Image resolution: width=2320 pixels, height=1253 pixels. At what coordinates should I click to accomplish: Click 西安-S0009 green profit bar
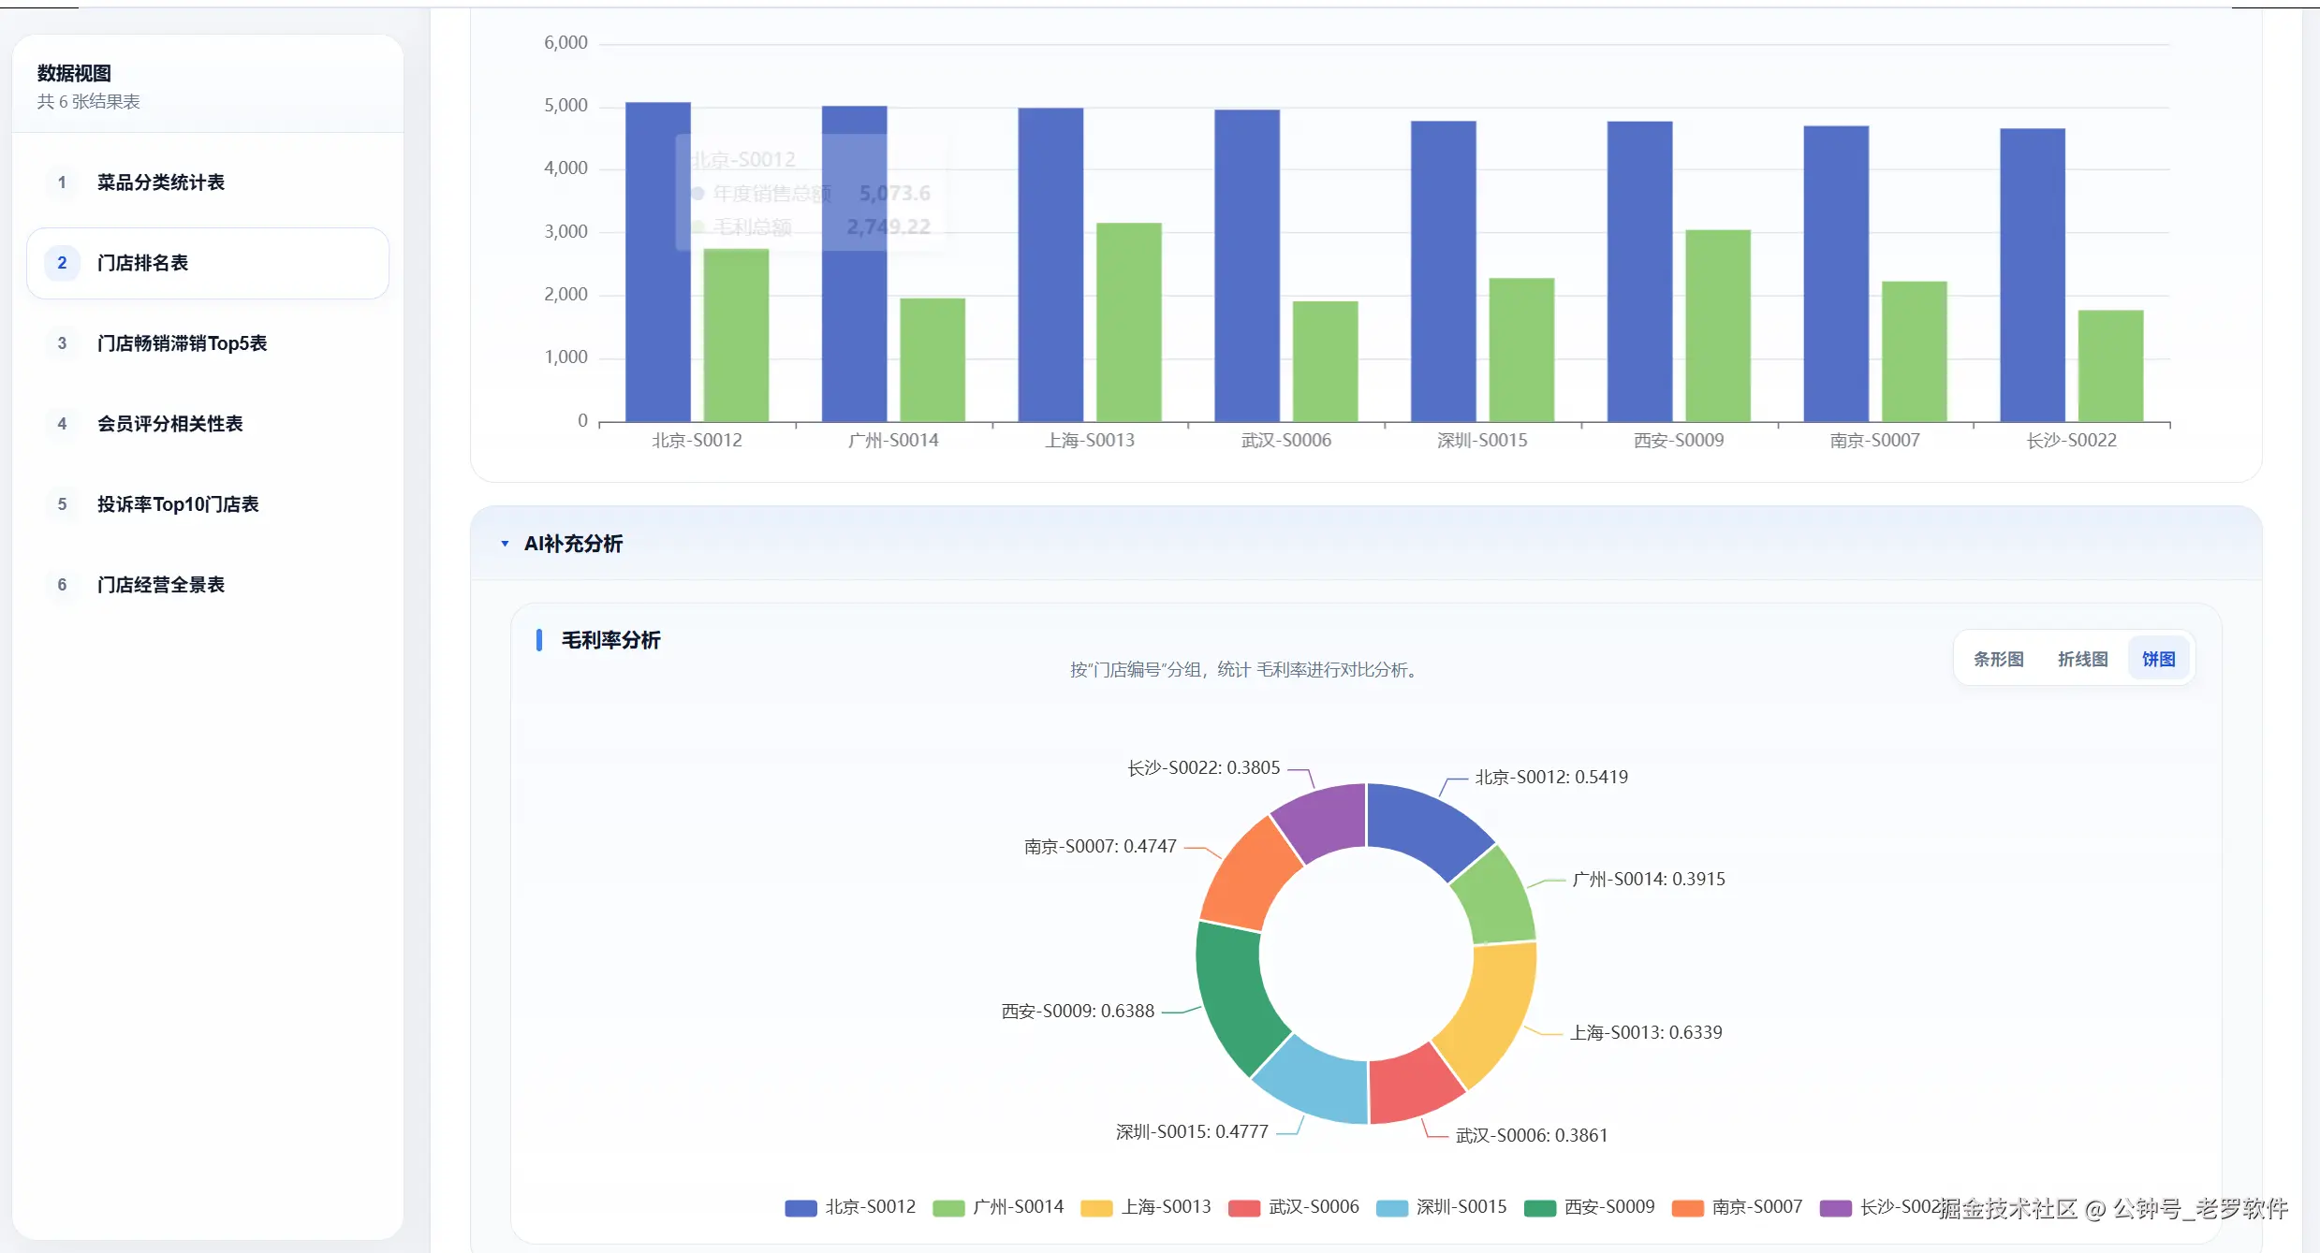tap(1718, 326)
